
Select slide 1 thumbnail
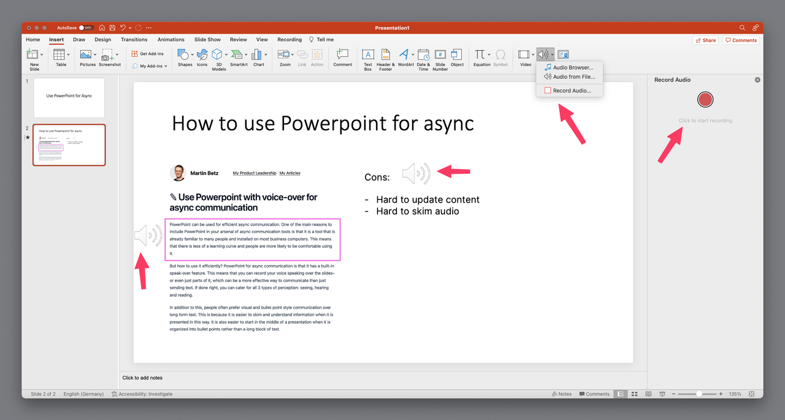pyautogui.click(x=69, y=97)
